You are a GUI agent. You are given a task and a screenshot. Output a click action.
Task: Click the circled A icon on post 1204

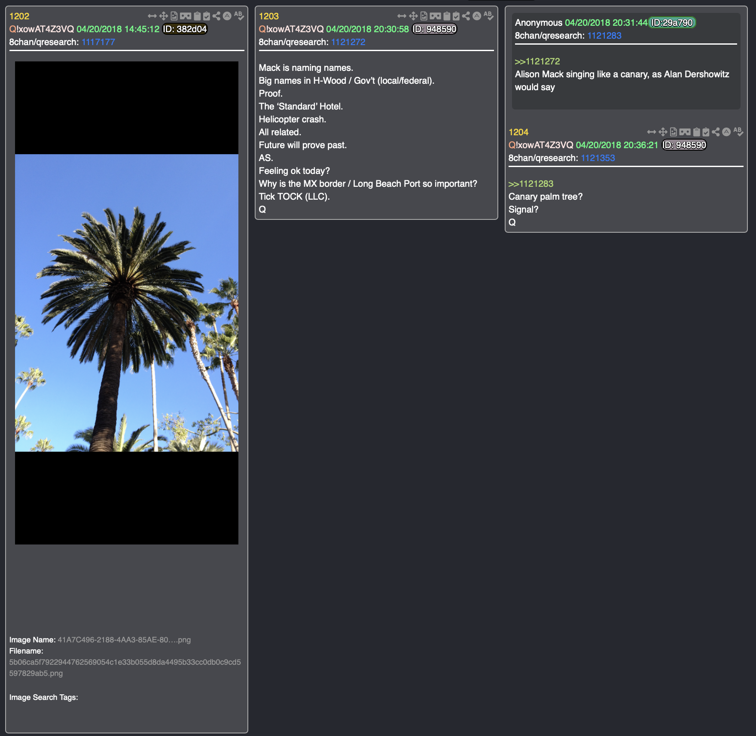726,132
